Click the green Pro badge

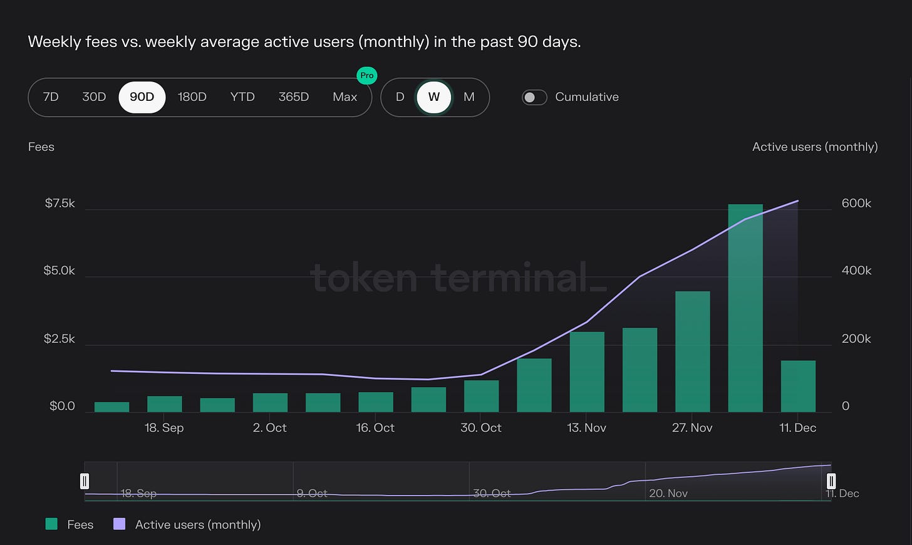tap(367, 75)
